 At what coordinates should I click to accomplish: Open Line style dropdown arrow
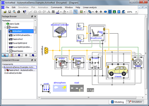(61, 12)
